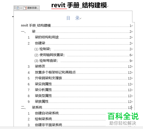Click the drag handle dots on the TOC tab
The image size is (143, 129).
point(15,7)
